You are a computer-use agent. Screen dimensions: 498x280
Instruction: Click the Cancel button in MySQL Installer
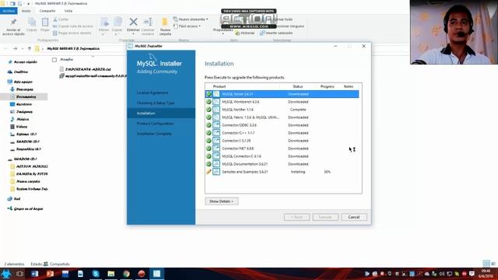[353, 217]
